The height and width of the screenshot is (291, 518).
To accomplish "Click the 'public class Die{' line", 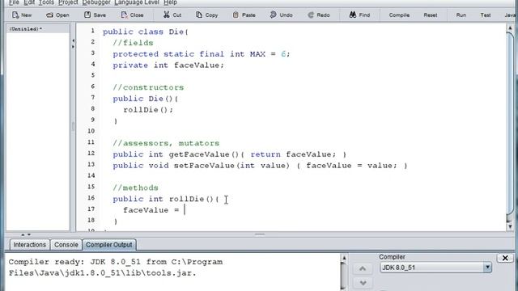I will [x=146, y=32].
